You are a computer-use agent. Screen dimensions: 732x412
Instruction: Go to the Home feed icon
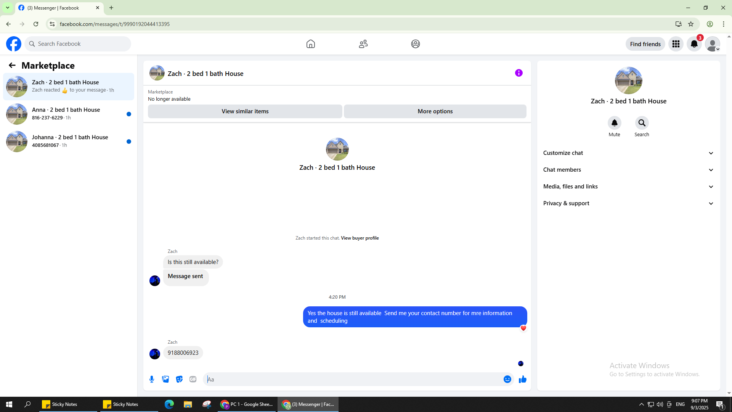[311, 44]
